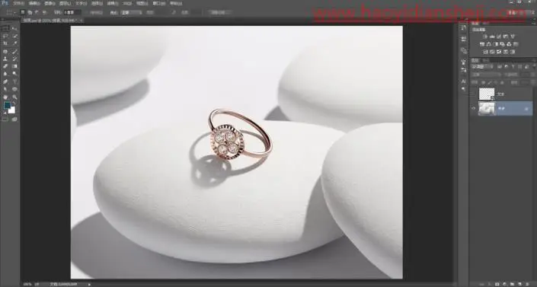The width and height of the screenshot is (537, 287).
Task: Click the Refine Edge button
Action: point(220,12)
